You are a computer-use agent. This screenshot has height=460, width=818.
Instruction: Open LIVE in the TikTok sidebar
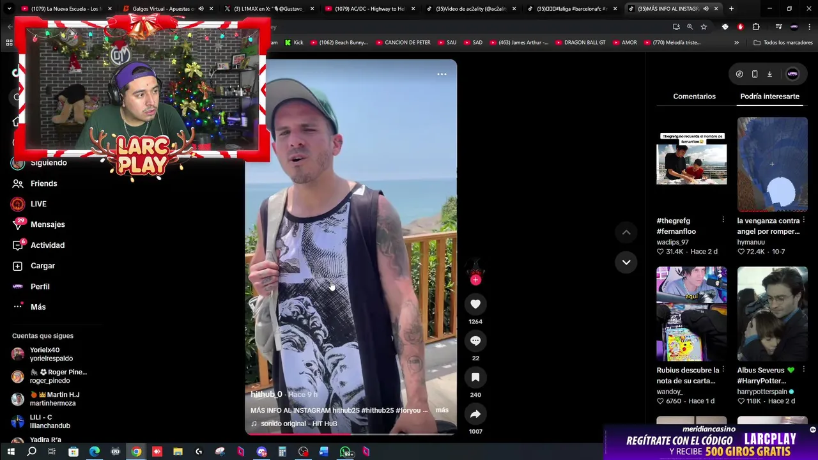click(x=29, y=204)
